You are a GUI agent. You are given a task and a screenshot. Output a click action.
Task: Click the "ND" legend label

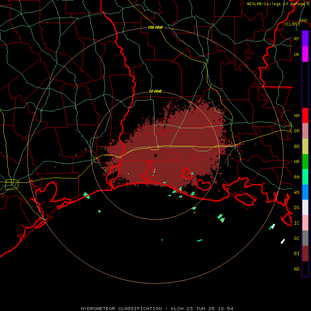[x=296, y=269]
